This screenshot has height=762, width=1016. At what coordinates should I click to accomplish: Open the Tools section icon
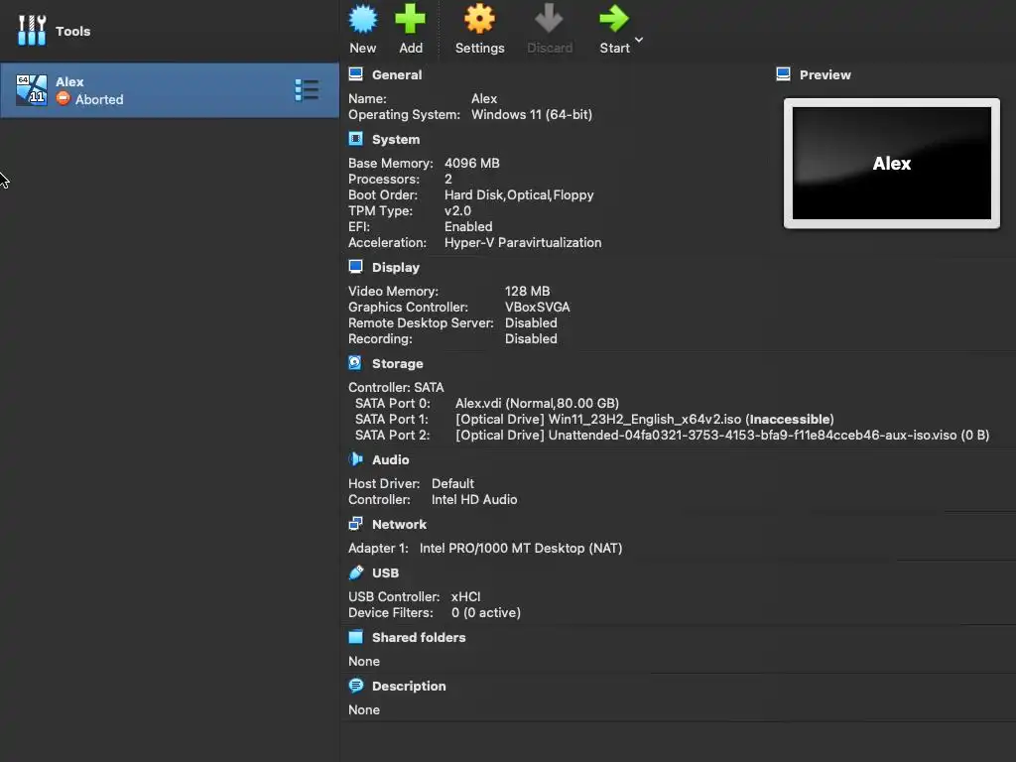(x=32, y=30)
